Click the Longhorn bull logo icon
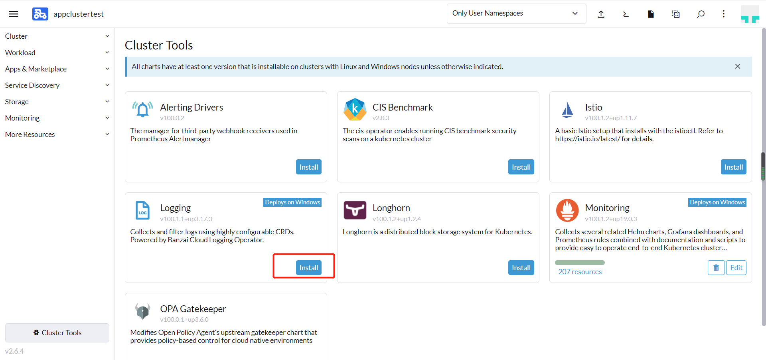Screen dimensions: 766x360 point(355,210)
